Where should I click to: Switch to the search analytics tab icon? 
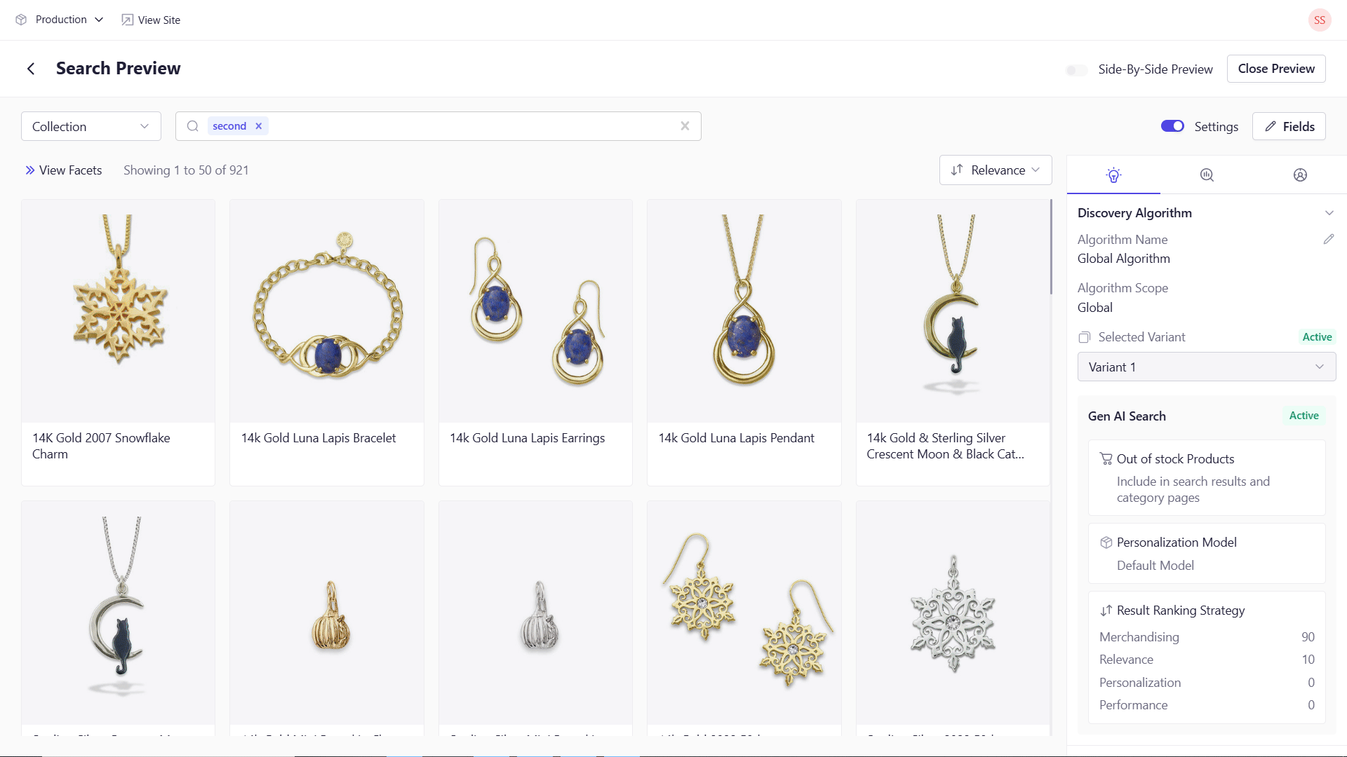pos(1207,175)
